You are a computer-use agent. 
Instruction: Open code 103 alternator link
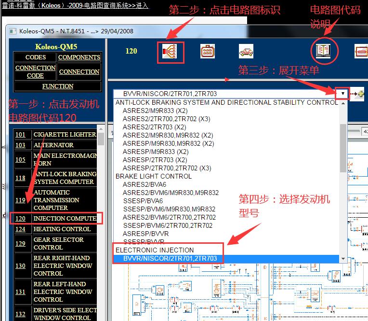[x=20, y=145]
